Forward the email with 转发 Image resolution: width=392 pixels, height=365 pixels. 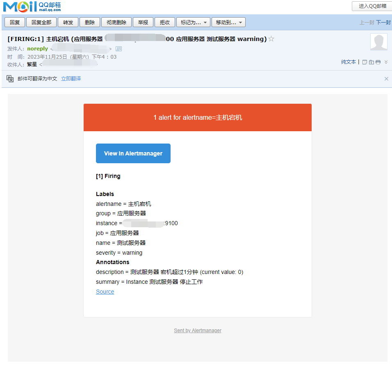pyautogui.click(x=68, y=22)
